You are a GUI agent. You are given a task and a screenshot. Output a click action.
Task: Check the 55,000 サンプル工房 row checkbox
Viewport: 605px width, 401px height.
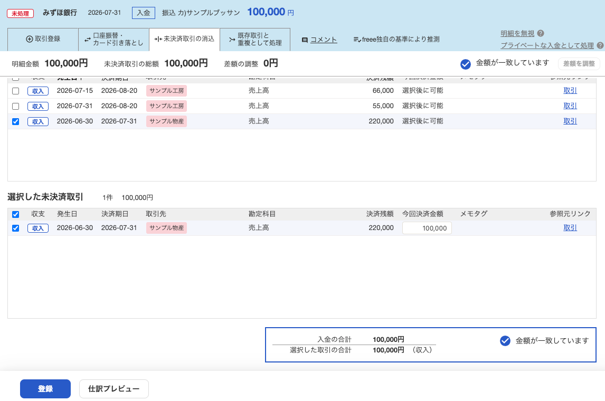[15, 106]
